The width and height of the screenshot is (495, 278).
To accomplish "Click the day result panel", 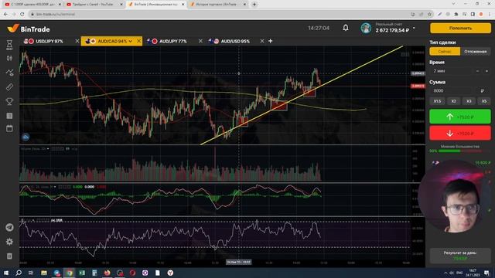I will click(x=460, y=256).
